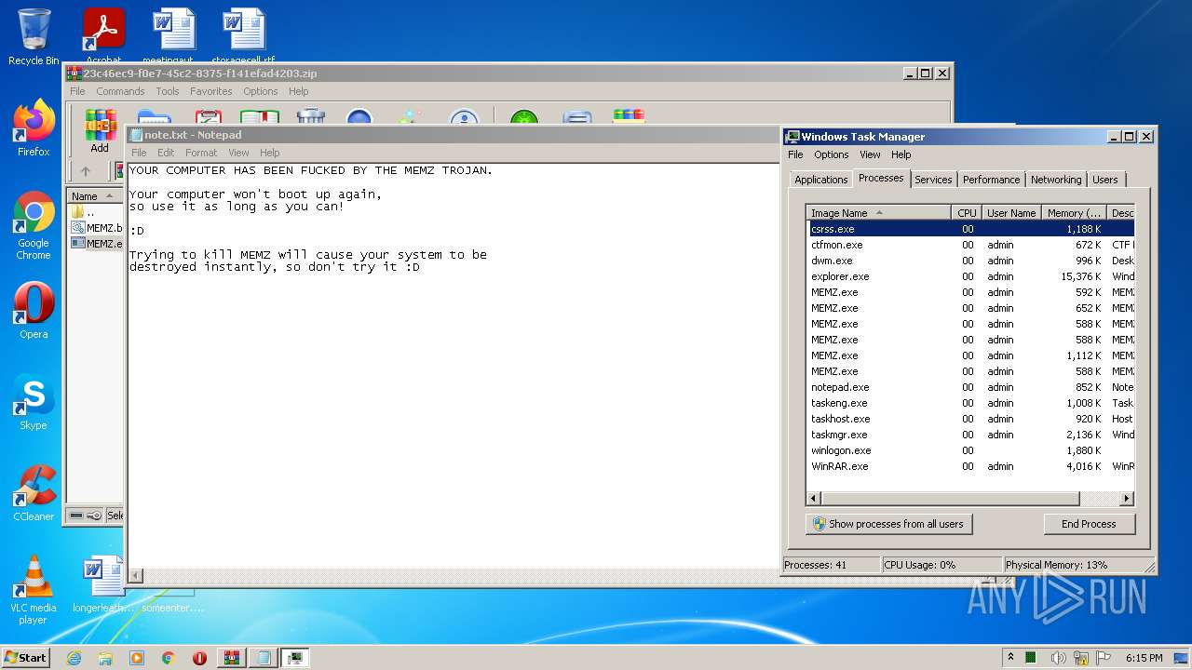Image resolution: width=1192 pixels, height=670 pixels.
Task: Open the Start menu
Action: [25, 658]
